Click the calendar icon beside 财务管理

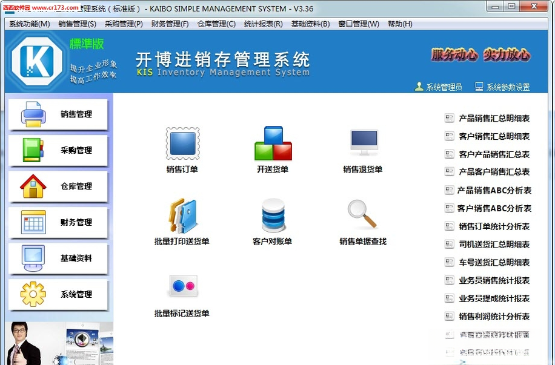33,222
